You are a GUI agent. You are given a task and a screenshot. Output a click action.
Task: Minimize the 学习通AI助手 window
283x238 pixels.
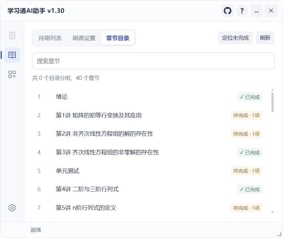(x=257, y=11)
